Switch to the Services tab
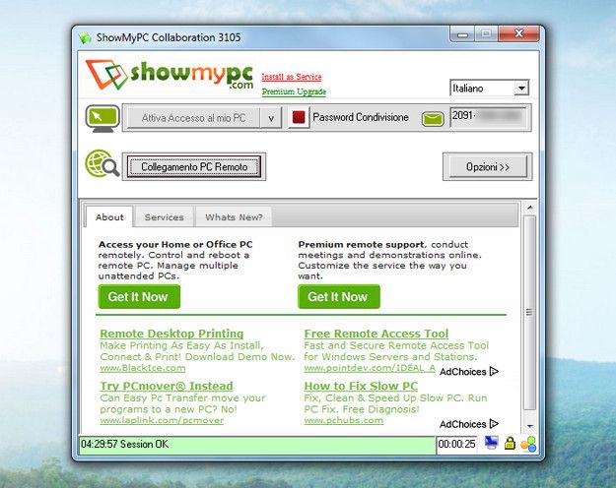The image size is (616, 488). coord(164,217)
